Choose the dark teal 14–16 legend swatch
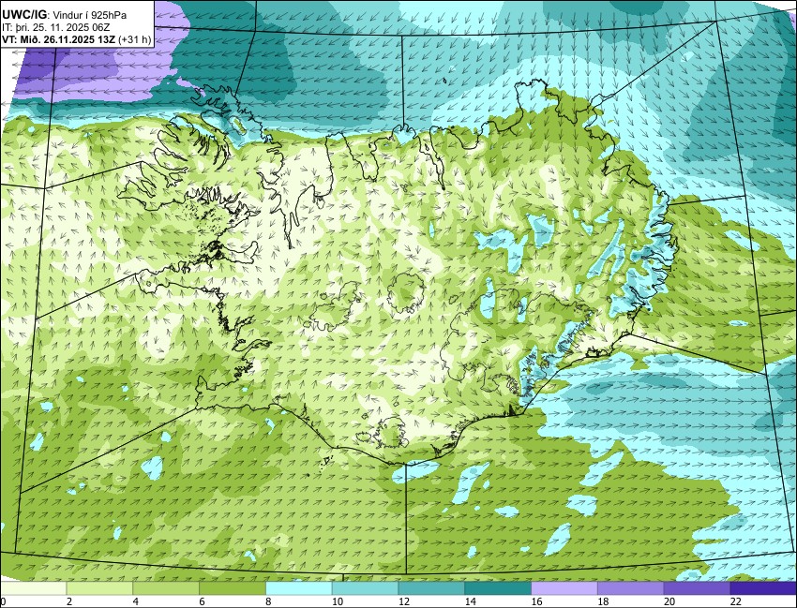Image resolution: width=797 pixels, height=608 pixels. click(498, 588)
